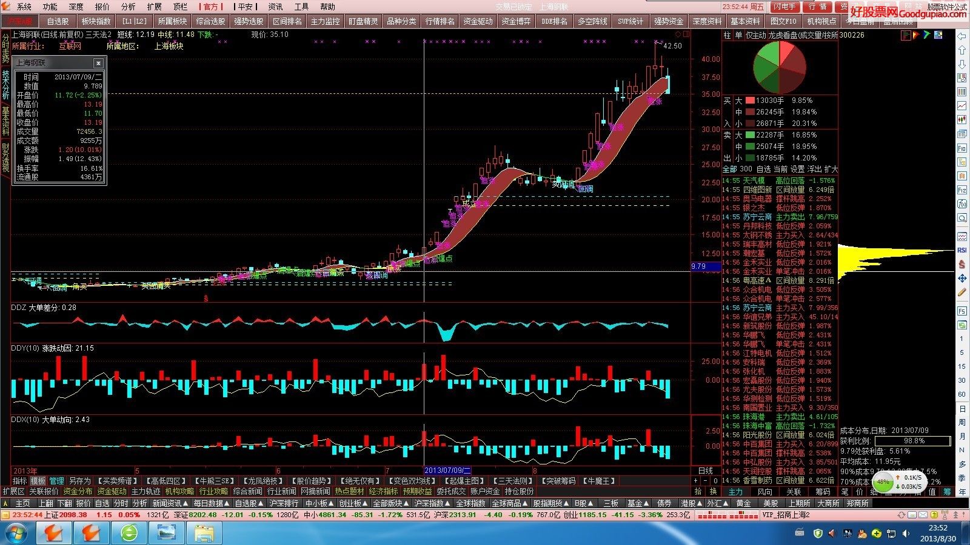
Task: Click the 设置 link under pie chart
Action: 798,169
